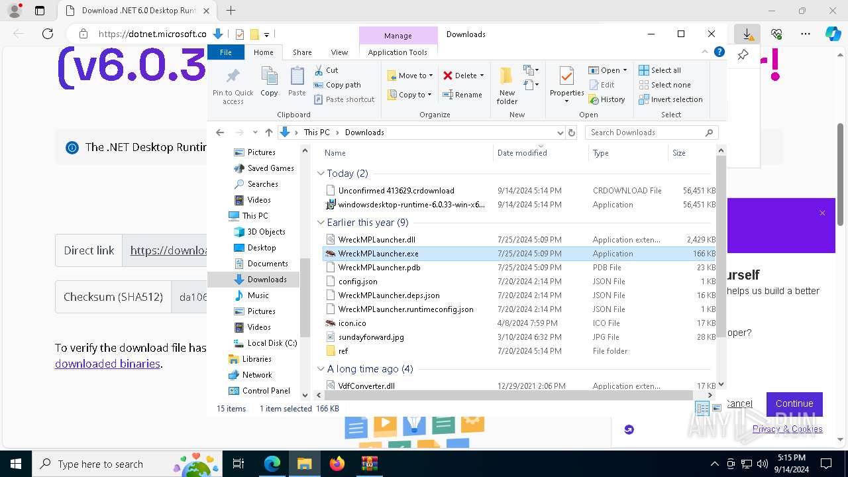Collapse the Today (2) group
This screenshot has width=848, height=477.
321,174
